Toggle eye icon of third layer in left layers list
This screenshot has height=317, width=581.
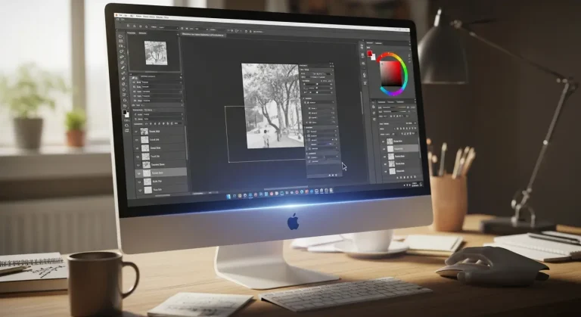coord(138,148)
